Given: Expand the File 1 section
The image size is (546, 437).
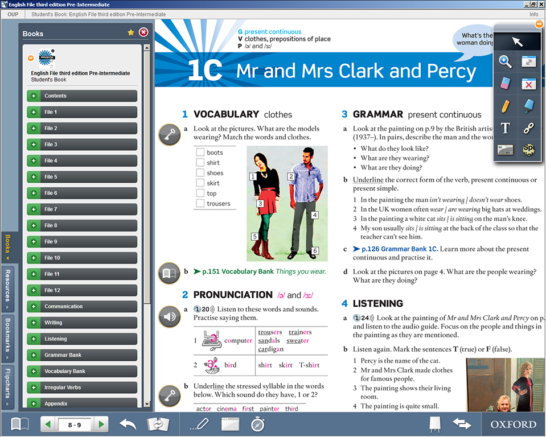Looking at the screenshot, I should pos(34,112).
